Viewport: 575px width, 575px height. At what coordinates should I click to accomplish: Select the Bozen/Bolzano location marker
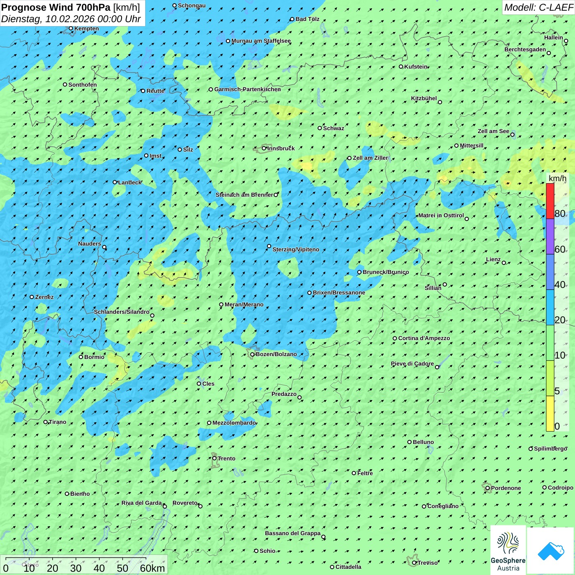coord(253,354)
